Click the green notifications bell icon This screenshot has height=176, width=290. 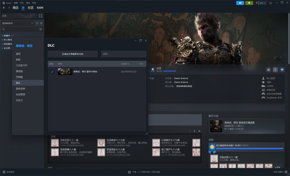pos(249,3)
